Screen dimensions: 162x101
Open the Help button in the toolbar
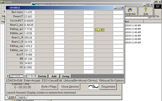(146, 11)
